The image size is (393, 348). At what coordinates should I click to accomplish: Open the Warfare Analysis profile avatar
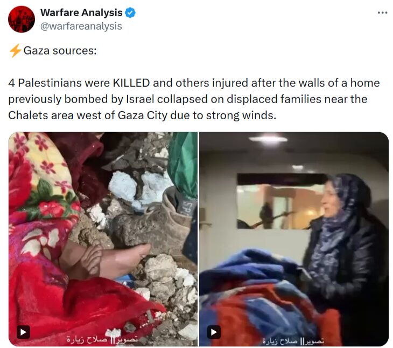click(x=22, y=19)
